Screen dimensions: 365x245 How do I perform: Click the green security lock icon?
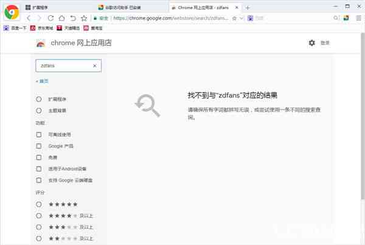(96, 18)
